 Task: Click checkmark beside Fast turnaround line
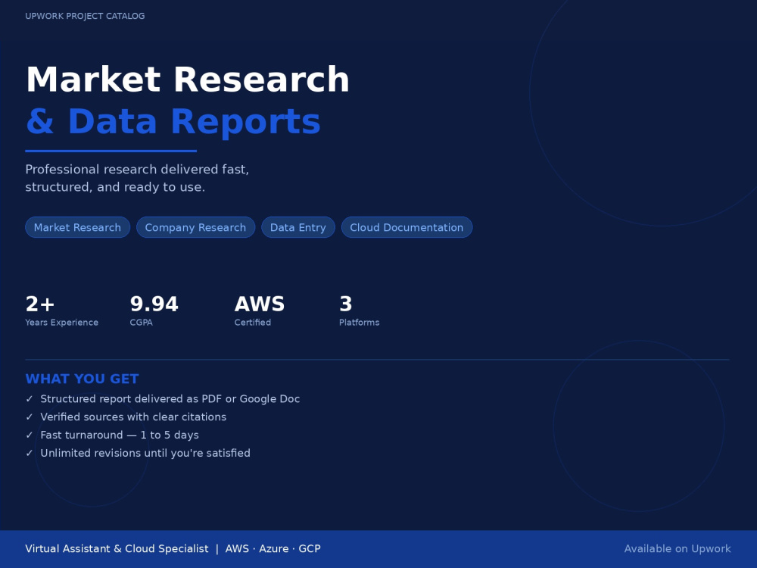coord(30,435)
